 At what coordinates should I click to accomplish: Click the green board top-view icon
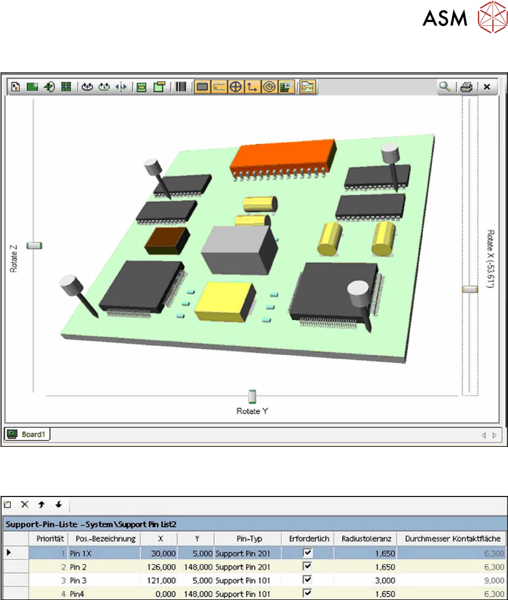[x=141, y=87]
